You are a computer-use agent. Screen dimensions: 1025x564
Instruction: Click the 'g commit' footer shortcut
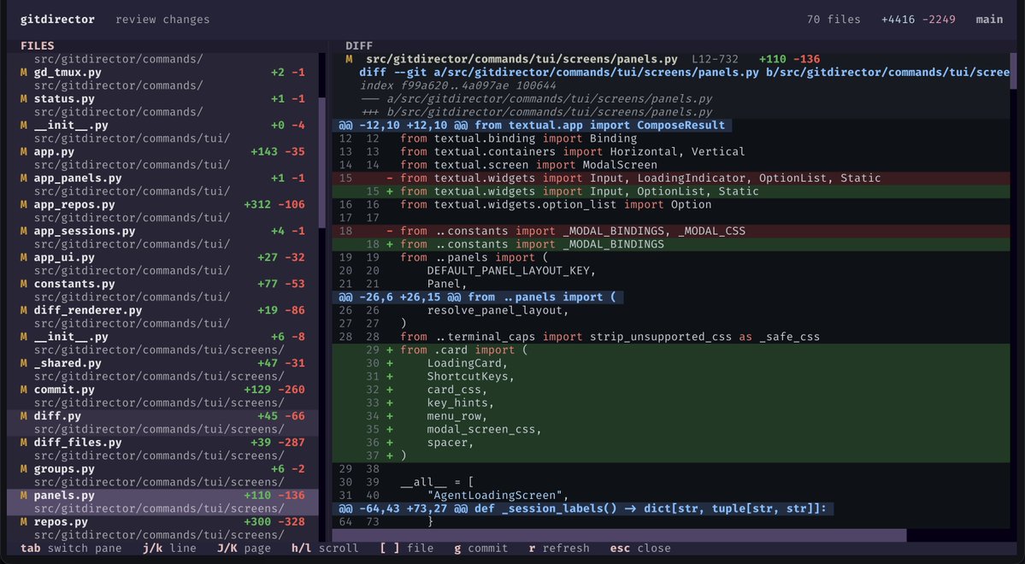point(481,549)
